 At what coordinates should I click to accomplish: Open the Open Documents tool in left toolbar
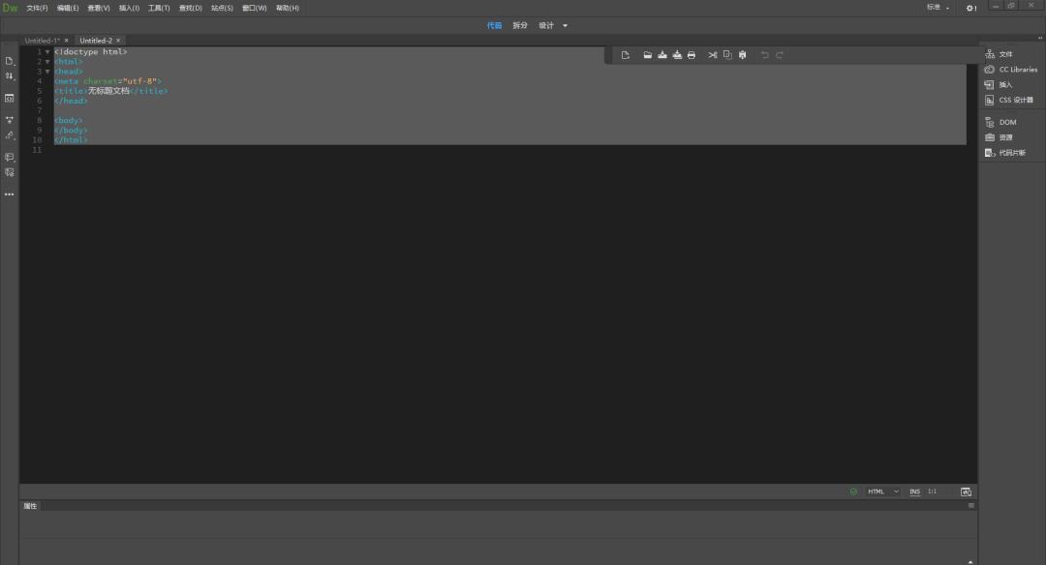pos(10,61)
